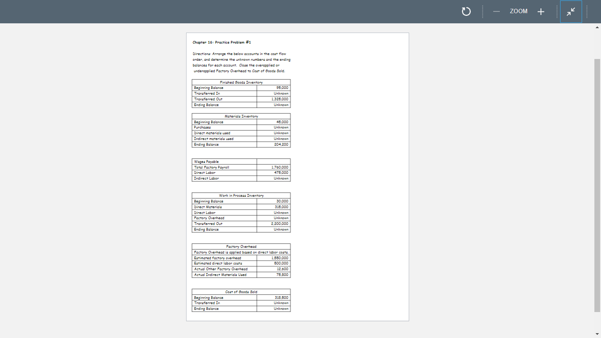This screenshot has width=601, height=338.
Task: Select the Beginning Balance 318,500 cell
Action: (x=281, y=297)
